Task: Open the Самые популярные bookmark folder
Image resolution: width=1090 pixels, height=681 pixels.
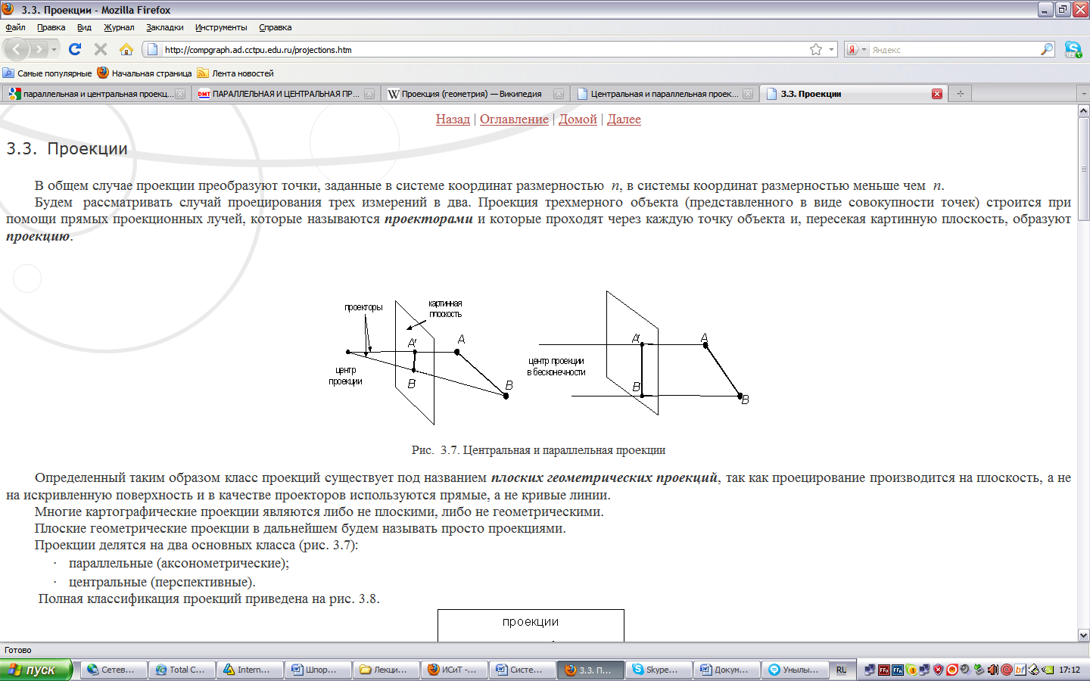Action: coord(47,73)
